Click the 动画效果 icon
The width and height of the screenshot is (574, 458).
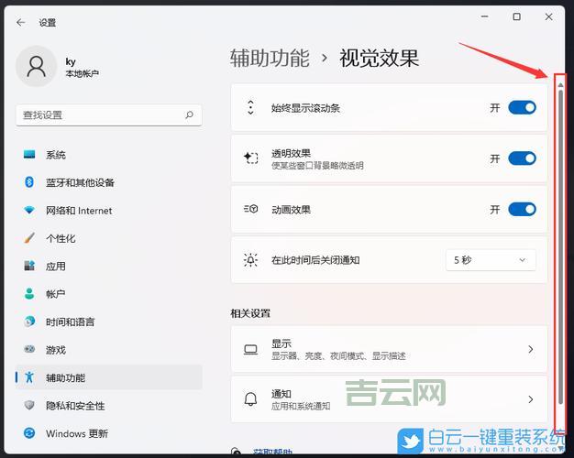coord(250,209)
